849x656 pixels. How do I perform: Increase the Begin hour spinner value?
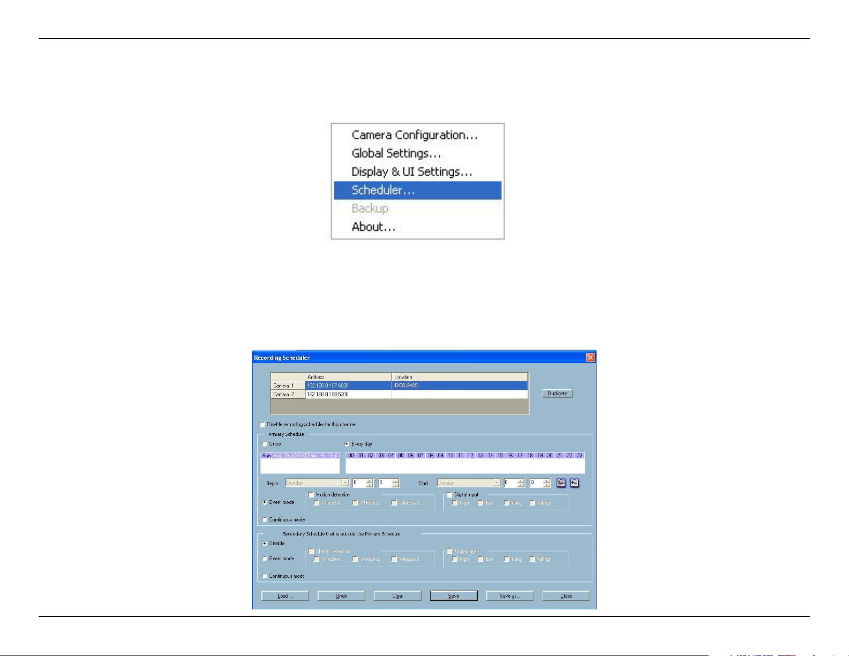(x=370, y=481)
